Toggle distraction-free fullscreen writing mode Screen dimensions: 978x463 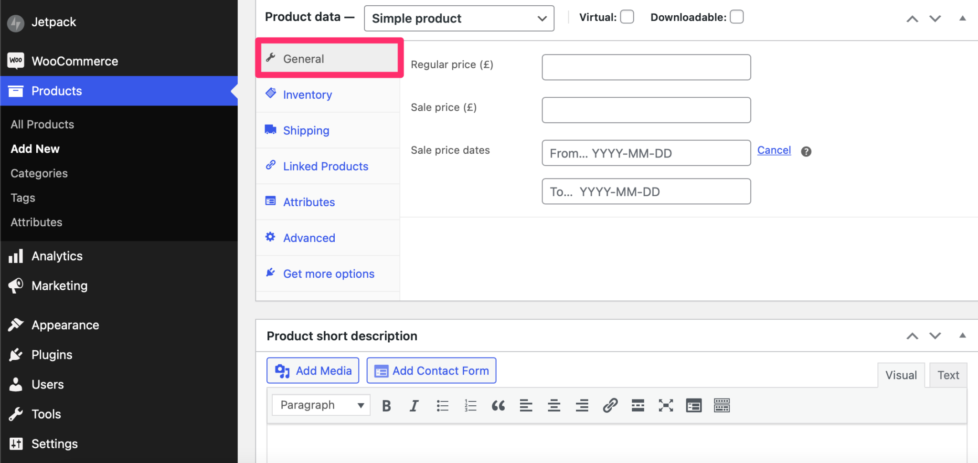665,405
